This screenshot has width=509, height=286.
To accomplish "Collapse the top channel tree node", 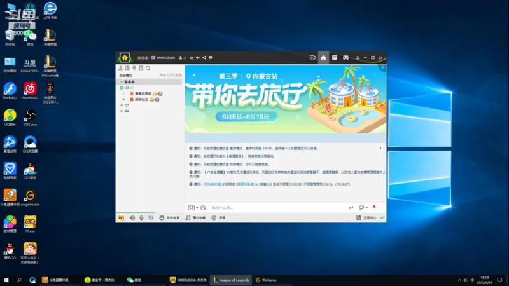I will tap(122, 82).
